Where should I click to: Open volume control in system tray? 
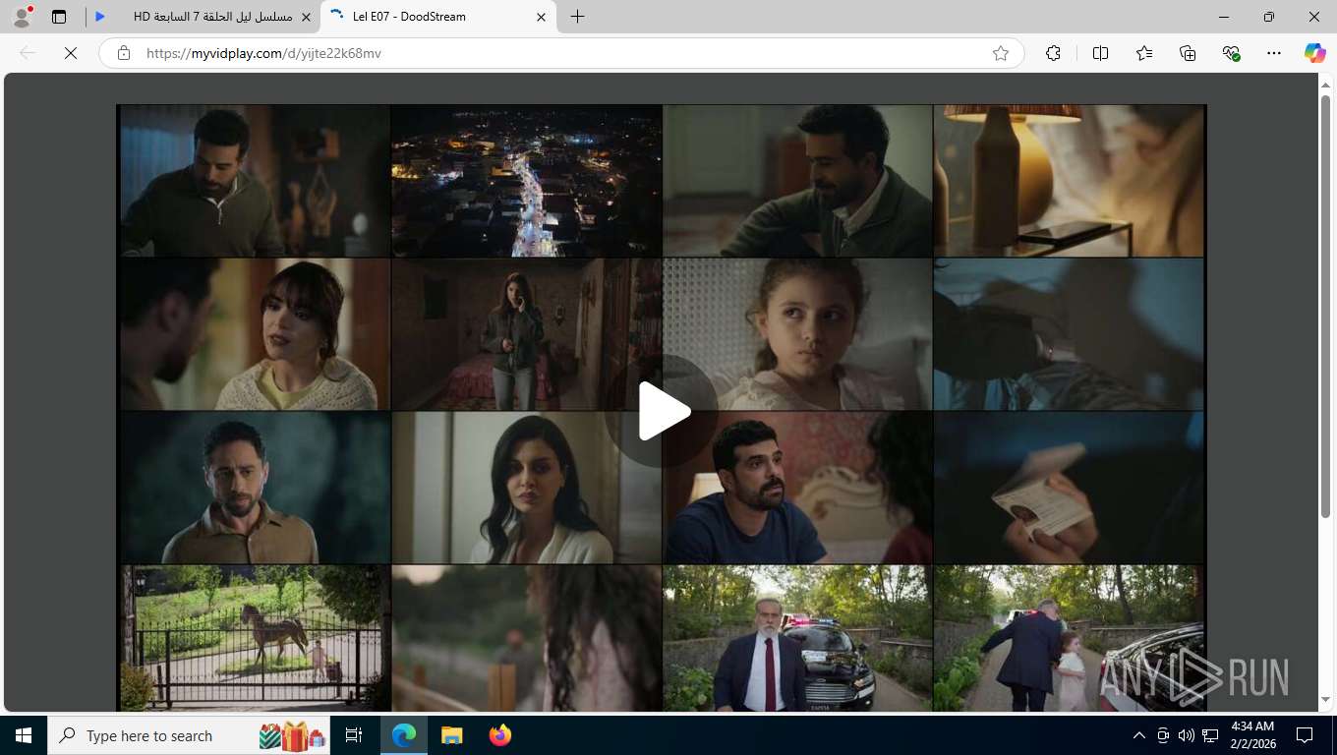[x=1187, y=735]
